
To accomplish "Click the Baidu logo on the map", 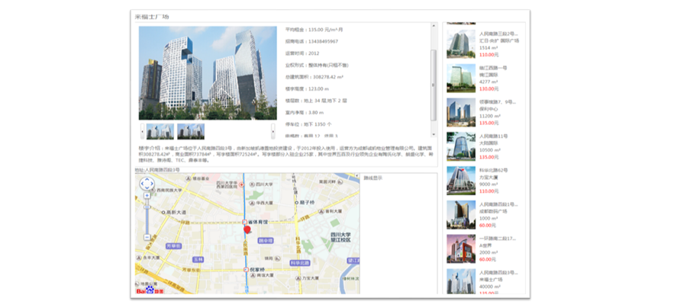I will click(150, 290).
